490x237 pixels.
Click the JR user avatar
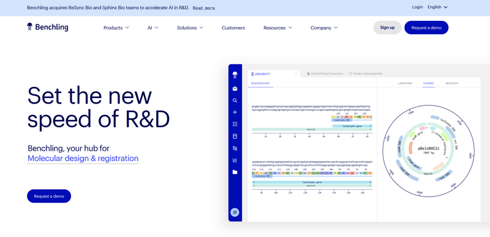tap(235, 213)
